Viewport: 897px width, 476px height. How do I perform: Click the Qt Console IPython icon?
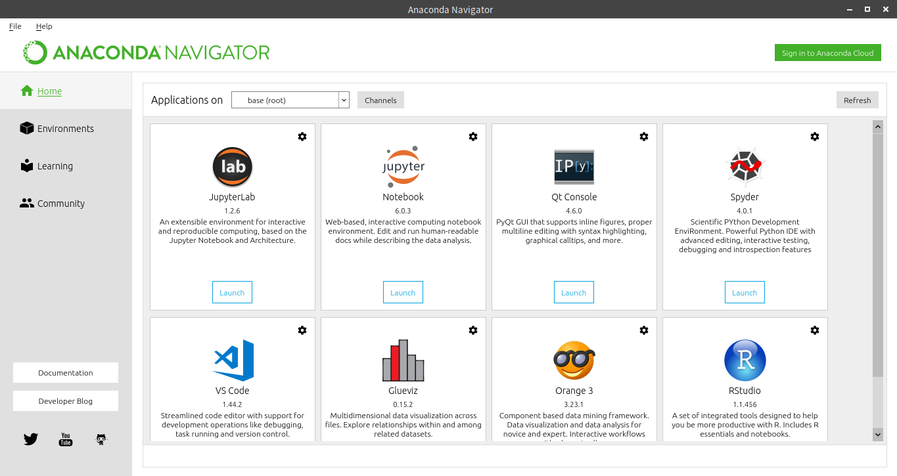coord(574,167)
